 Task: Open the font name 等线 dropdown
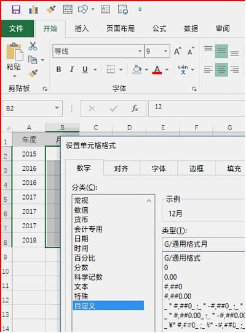click(x=140, y=51)
